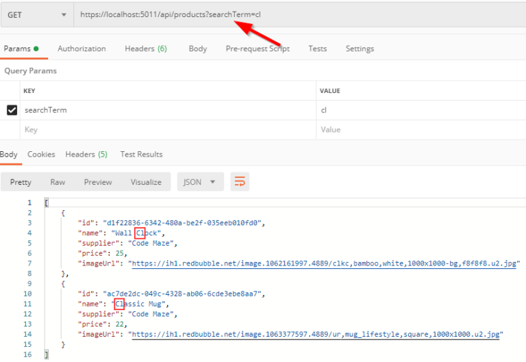Open the response Cookies tab

click(x=41, y=155)
